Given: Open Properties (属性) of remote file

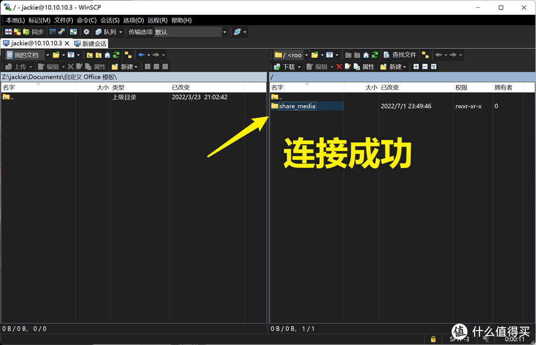Looking at the screenshot, I should (x=365, y=66).
